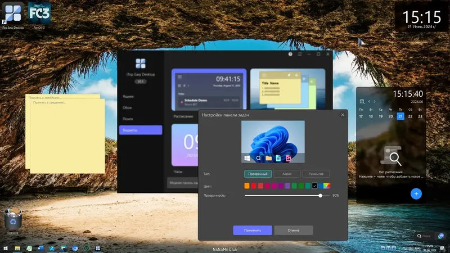450x253 pixels.
Task: Click the Отмена button
Action: pyautogui.click(x=293, y=231)
